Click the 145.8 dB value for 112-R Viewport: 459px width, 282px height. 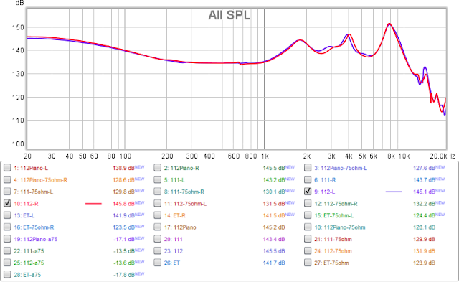(124, 204)
